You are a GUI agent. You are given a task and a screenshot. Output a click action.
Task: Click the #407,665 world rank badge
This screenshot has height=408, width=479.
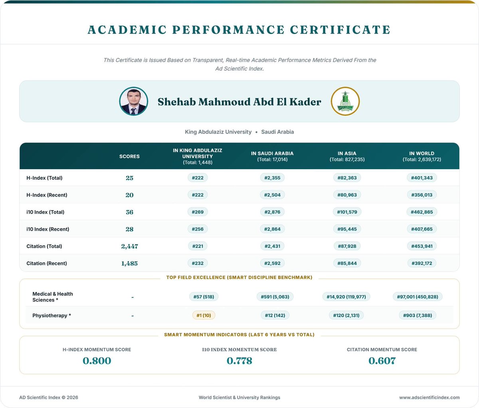(422, 229)
